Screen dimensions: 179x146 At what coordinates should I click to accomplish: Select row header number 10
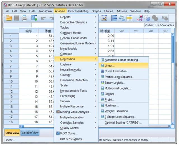11,81
